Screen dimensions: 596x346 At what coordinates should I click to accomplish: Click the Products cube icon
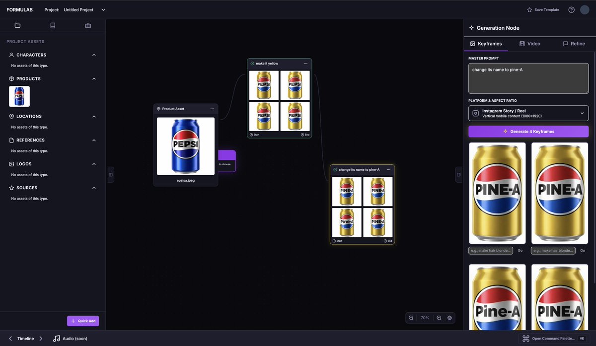tap(11, 79)
